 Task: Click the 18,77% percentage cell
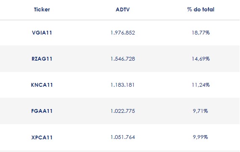pyautogui.click(x=200, y=33)
